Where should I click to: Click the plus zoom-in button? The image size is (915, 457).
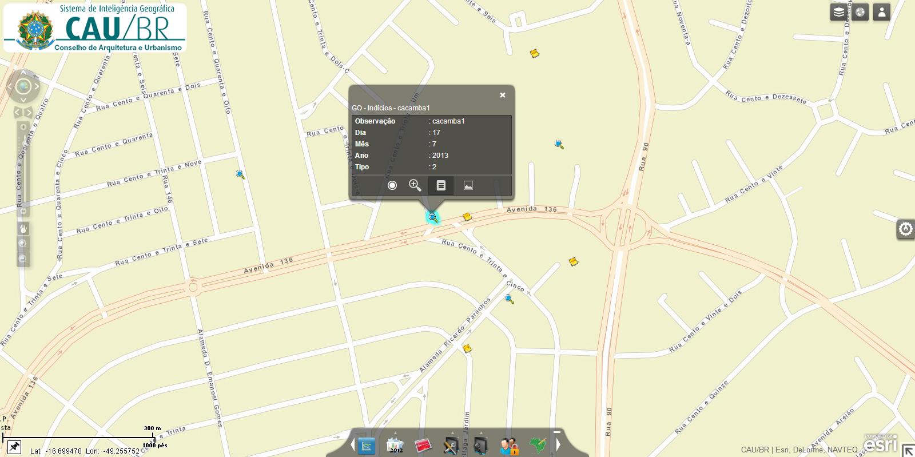(x=23, y=127)
